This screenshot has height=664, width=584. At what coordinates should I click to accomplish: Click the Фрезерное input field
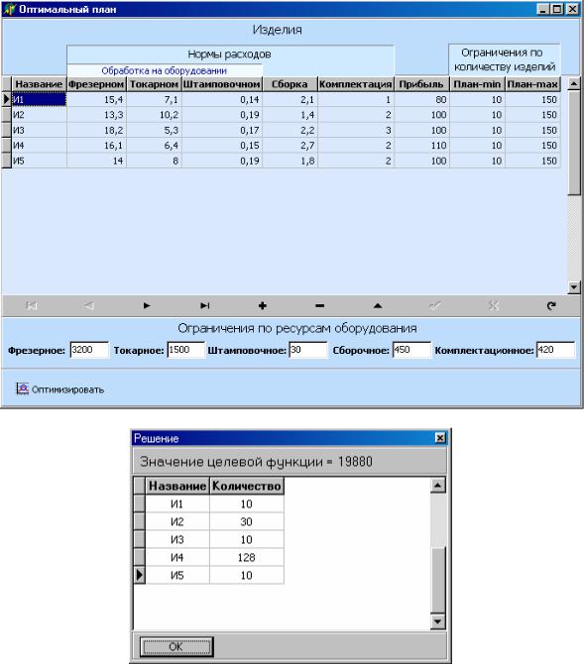(x=89, y=350)
